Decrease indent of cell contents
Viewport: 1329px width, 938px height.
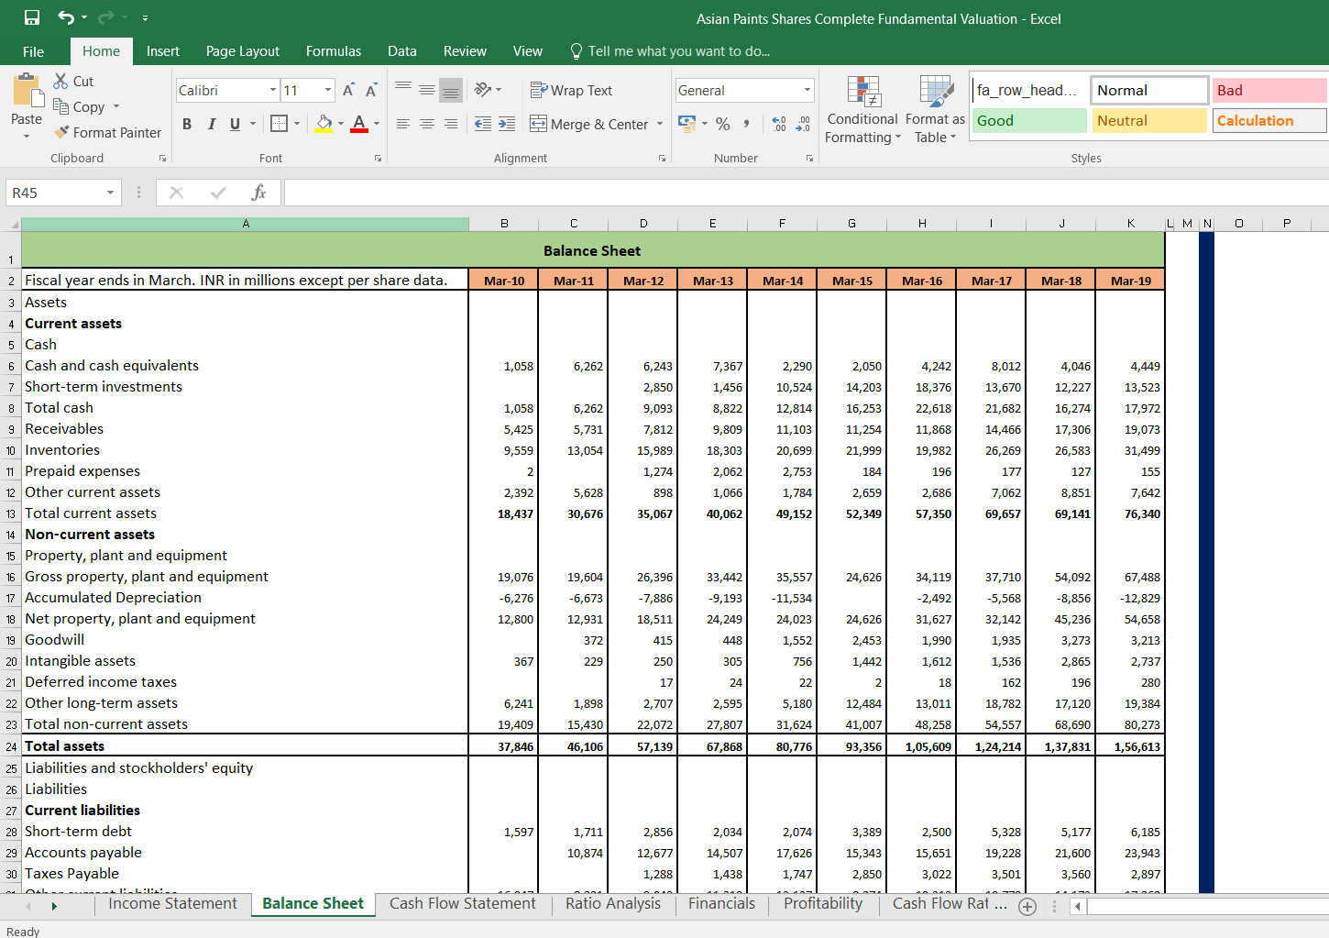click(x=483, y=124)
